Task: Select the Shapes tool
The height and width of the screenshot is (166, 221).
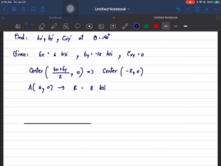Action: 65,26
